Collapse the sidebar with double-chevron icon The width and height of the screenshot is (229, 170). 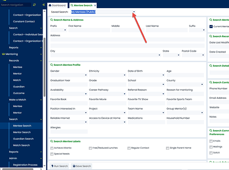click(x=44, y=5)
